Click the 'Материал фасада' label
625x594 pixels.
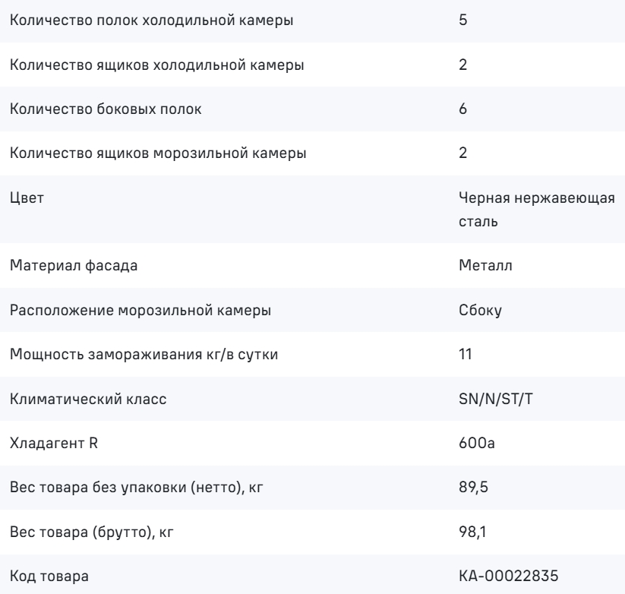(74, 266)
